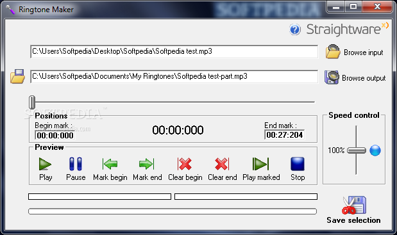Click the End mark time field
Image resolution: width=397 pixels, height=235 pixels.
click(284, 134)
